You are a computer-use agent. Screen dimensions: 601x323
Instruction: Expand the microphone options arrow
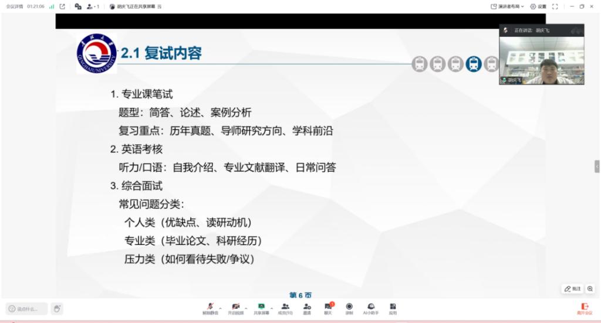pyautogui.click(x=220, y=307)
